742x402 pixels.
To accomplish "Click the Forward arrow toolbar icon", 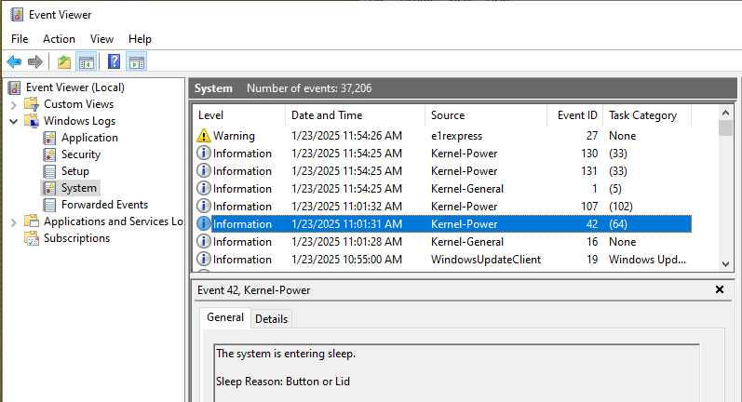I will tap(35, 62).
